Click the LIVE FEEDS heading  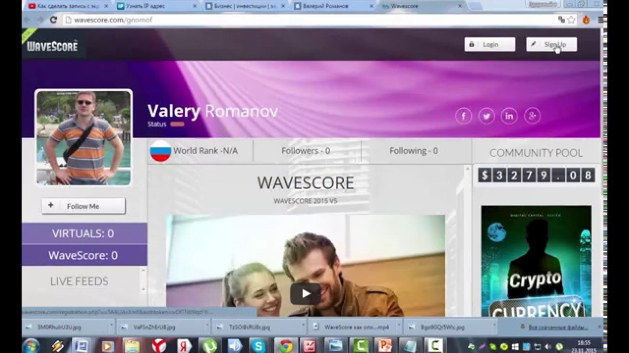(x=79, y=281)
